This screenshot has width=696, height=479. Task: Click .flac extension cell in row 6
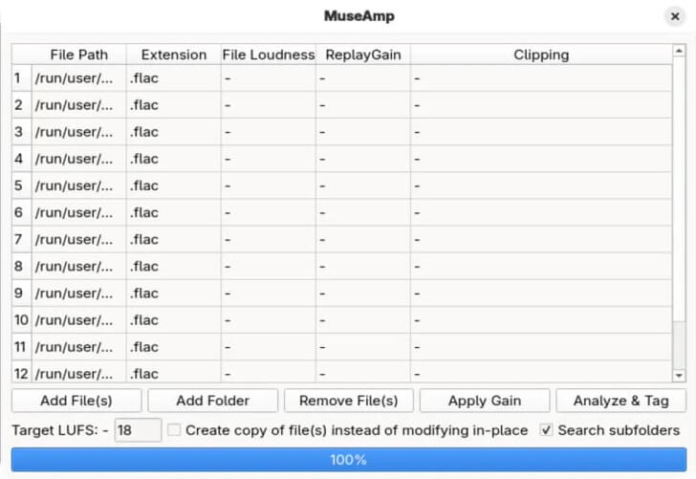click(x=174, y=212)
